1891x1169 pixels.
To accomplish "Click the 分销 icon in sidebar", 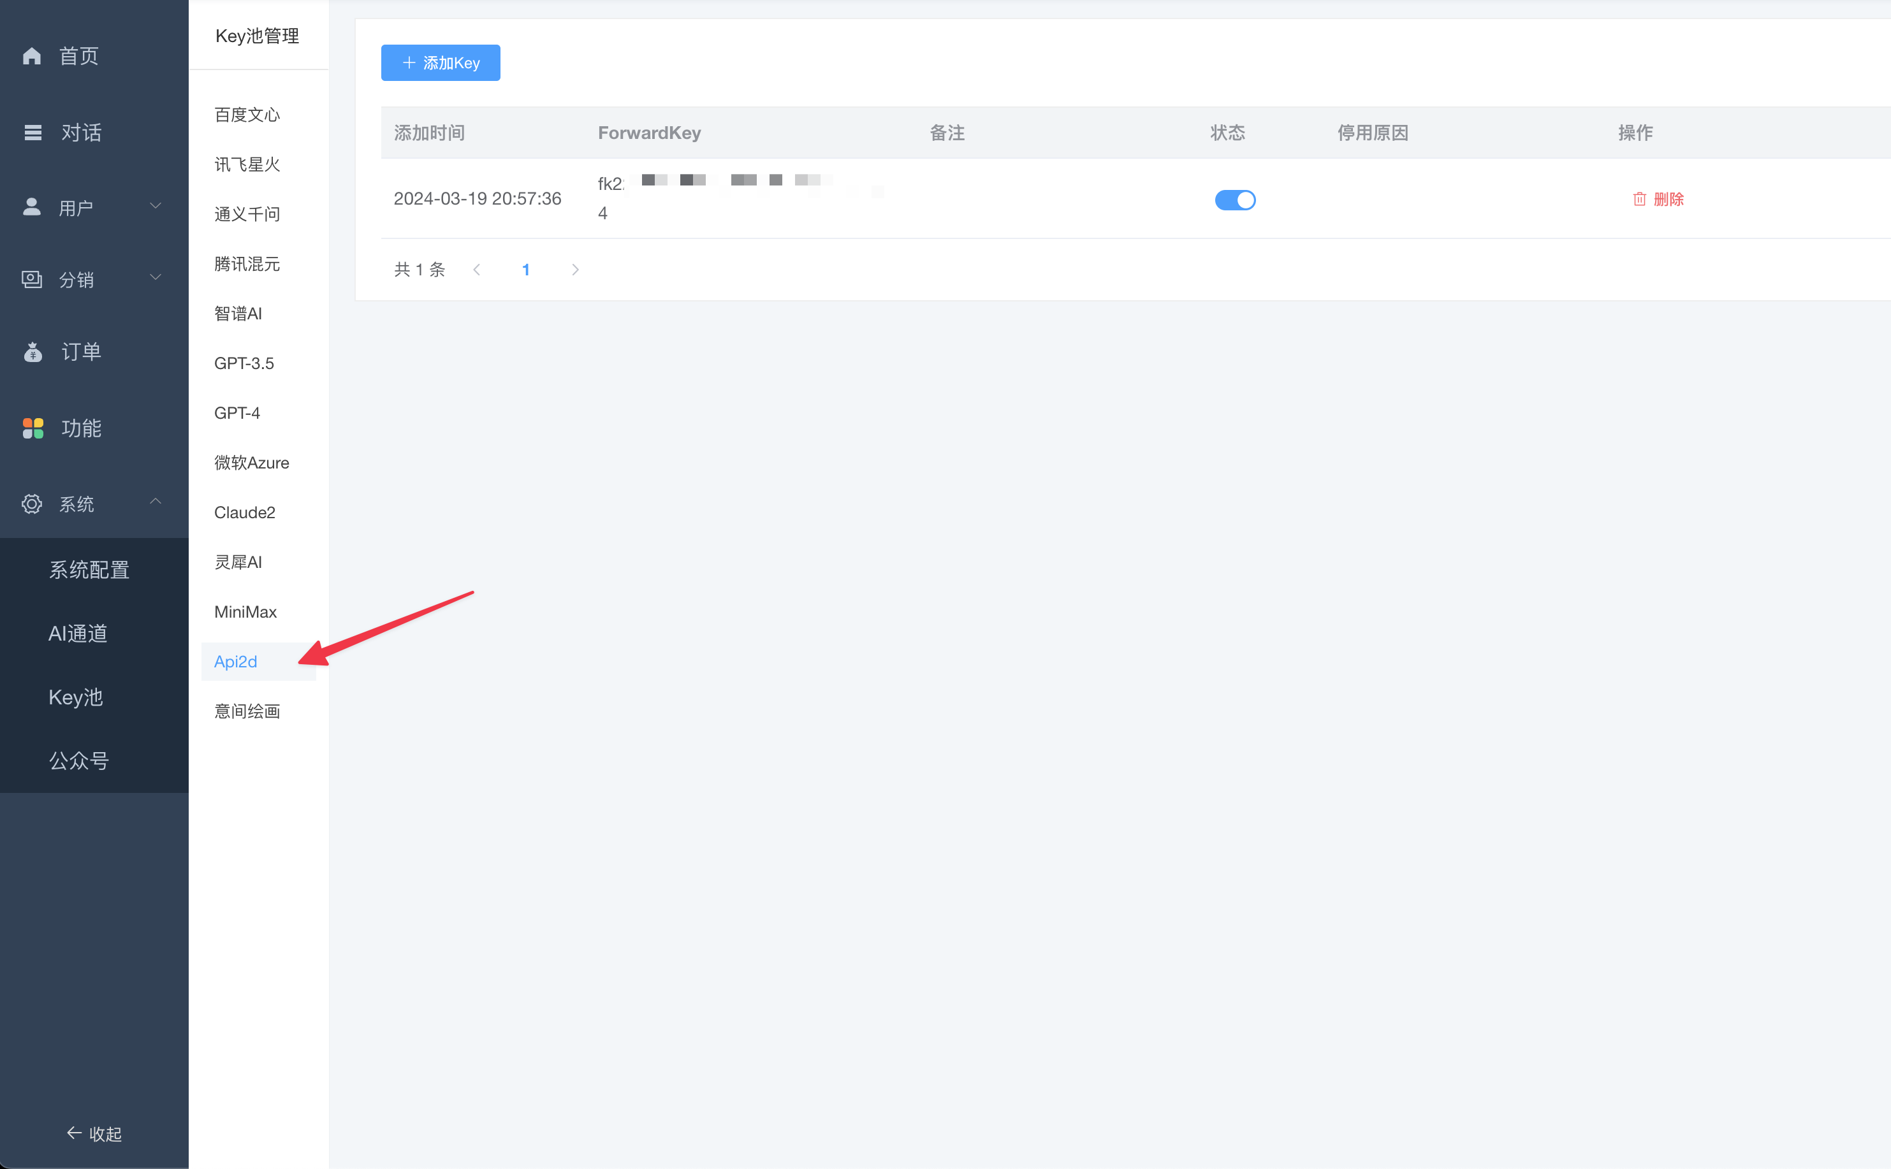I will coord(32,279).
